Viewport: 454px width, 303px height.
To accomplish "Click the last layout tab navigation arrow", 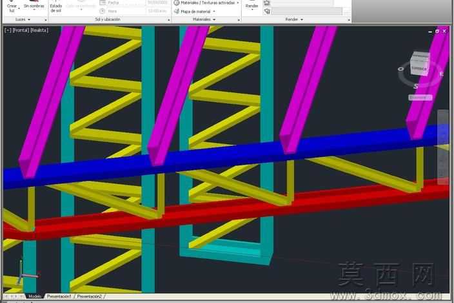I will [x=22, y=297].
